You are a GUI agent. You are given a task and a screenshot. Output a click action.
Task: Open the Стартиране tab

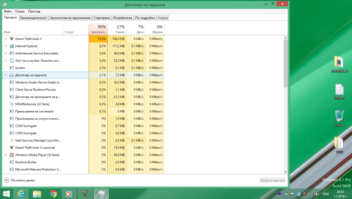tap(102, 18)
